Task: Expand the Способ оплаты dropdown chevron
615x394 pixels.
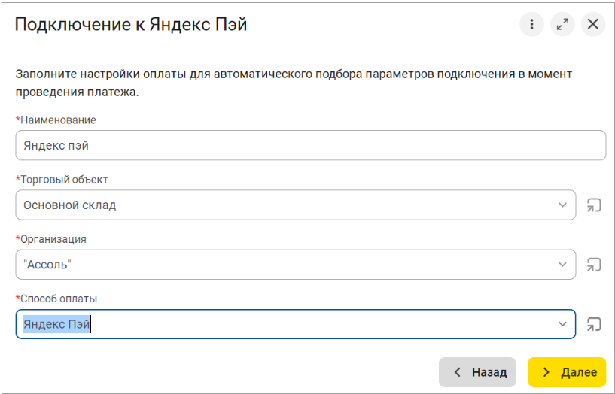Action: tap(562, 324)
